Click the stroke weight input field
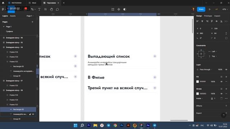Viewport: 230px width, 129px height. (x=215, y=99)
